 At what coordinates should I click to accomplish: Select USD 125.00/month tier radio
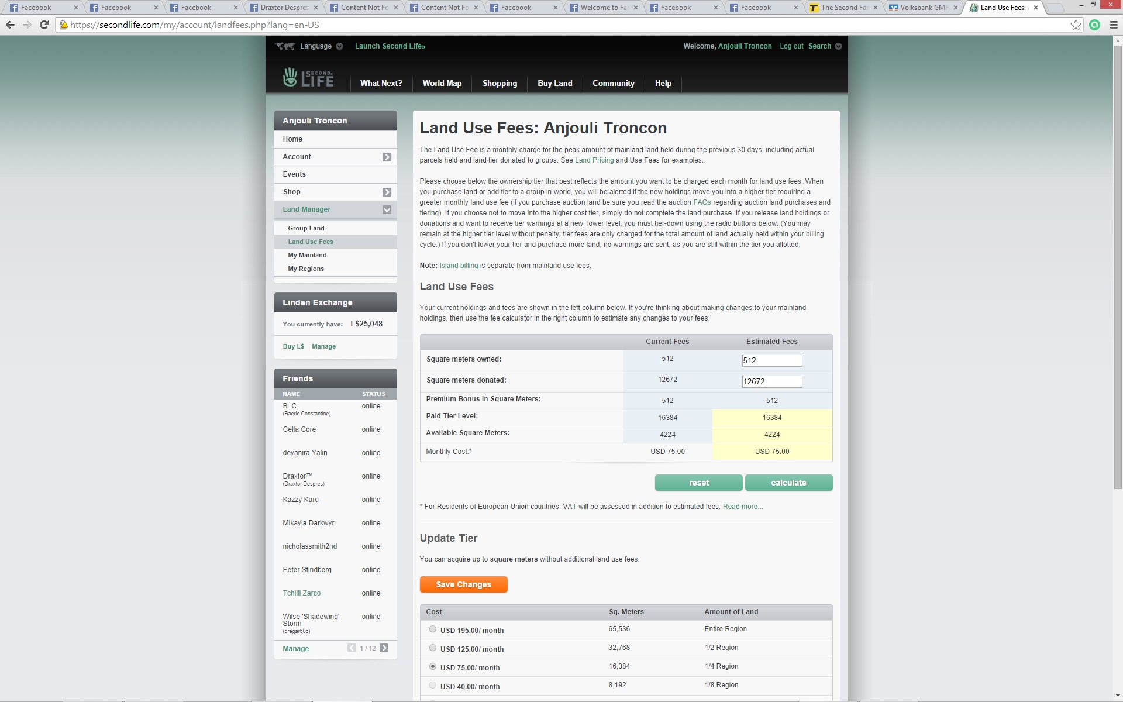click(x=433, y=648)
